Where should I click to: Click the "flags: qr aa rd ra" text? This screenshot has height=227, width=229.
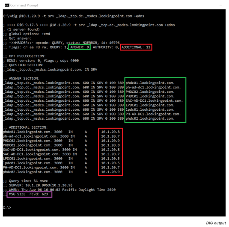click(27, 47)
